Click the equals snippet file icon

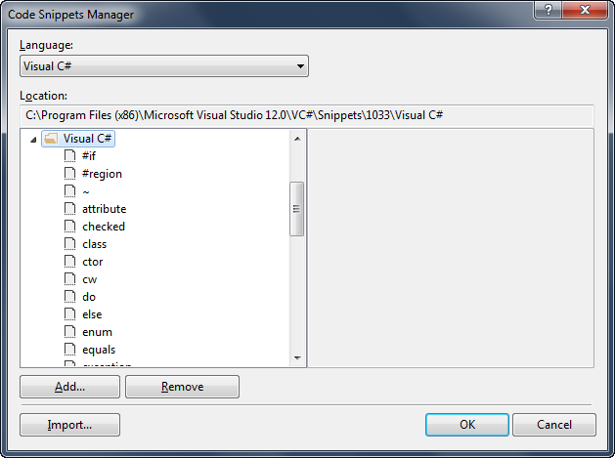click(x=69, y=350)
